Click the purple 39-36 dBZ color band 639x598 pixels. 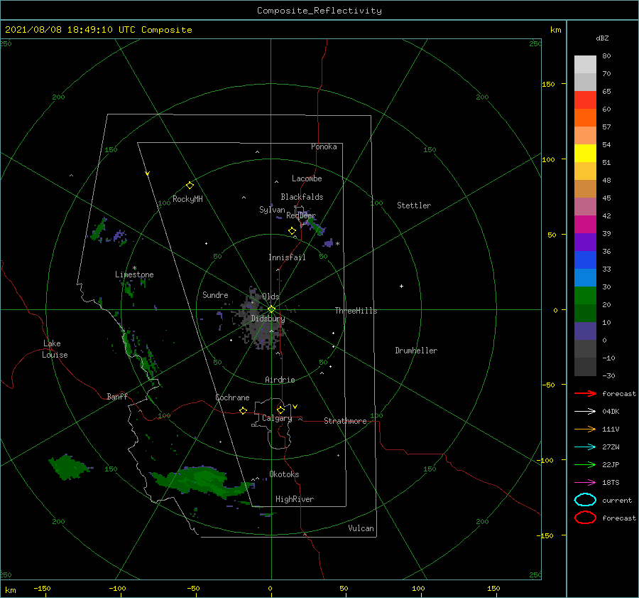(585, 242)
